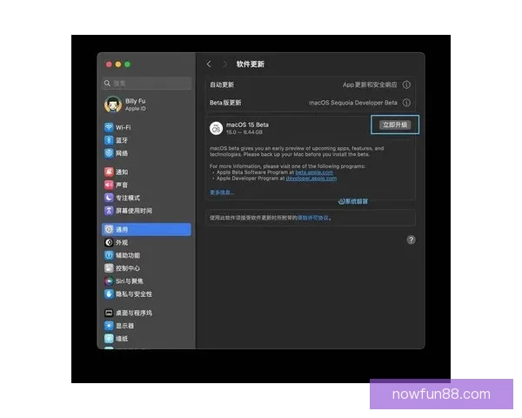Click the magnifier icon in search field
This screenshot has height=418, width=522.
click(107, 84)
